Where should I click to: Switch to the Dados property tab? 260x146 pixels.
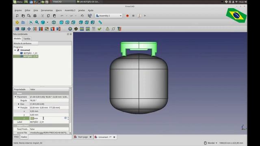[24, 137]
